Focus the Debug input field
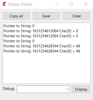Viewport: 93px width, 100px height. point(41,89)
